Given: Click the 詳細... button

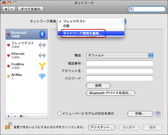Looking at the screenshot, I should click(x=140, y=114).
